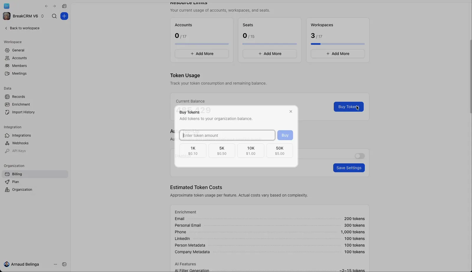
Task: Toggle the Auto Top-Up switch
Action: (360, 156)
